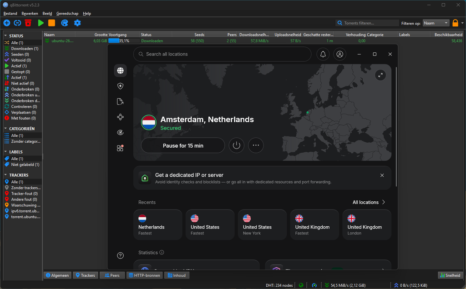
Task: Open the Beeld menu
Action: point(47,13)
